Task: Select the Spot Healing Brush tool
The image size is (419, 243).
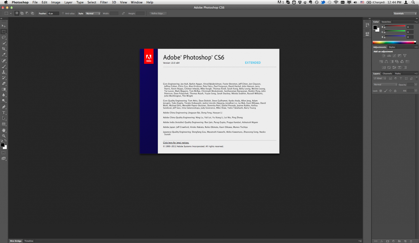Action: (x=4, y=61)
